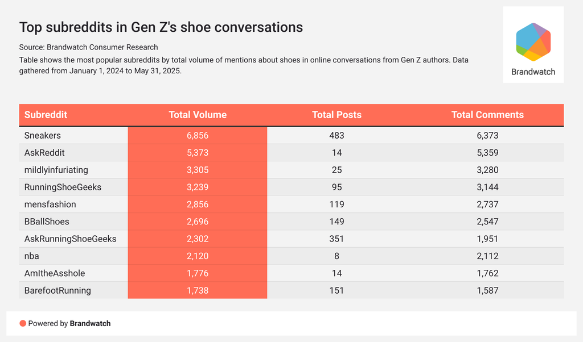
Task: Click the Total Comments column header
Action: 487,115
